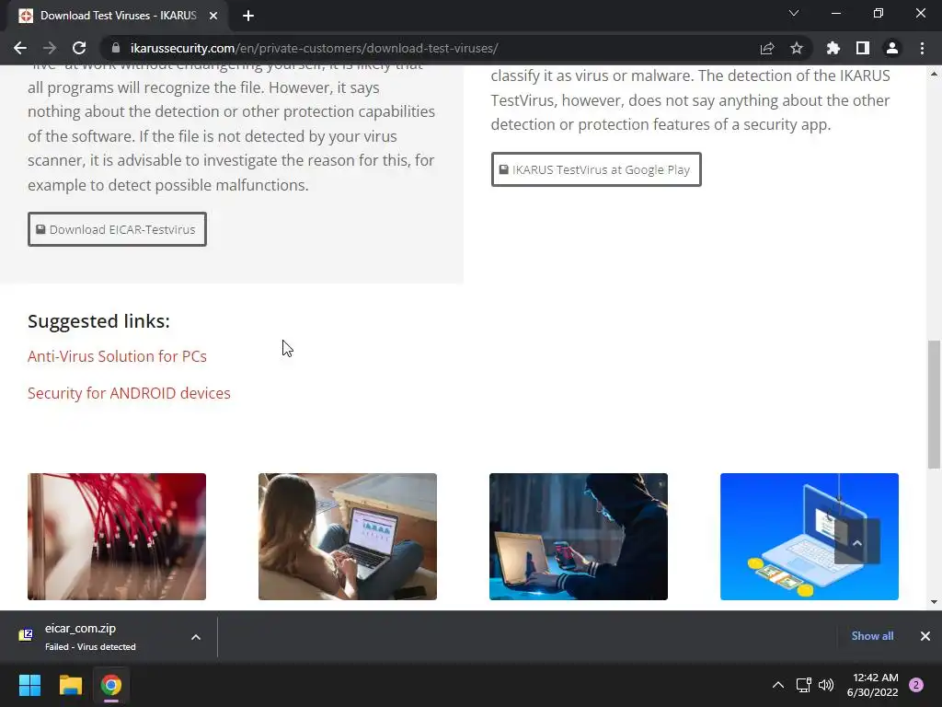Click the scrollbar up arrow
Viewport: 942px width, 707px height.
coord(934,74)
